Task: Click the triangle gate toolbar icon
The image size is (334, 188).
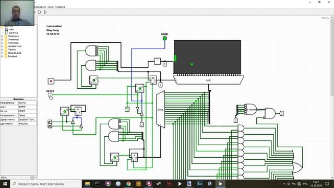Action: point(45,12)
